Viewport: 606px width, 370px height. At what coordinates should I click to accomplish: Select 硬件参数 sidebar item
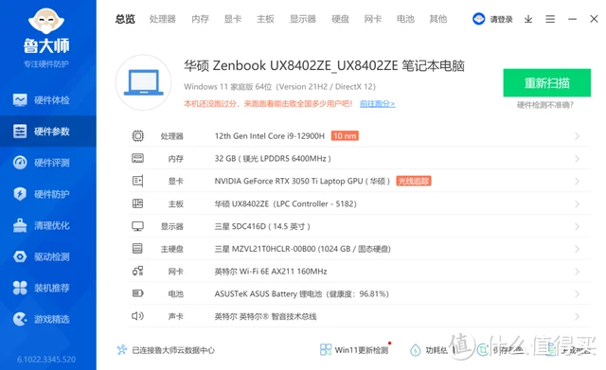pyautogui.click(x=48, y=132)
